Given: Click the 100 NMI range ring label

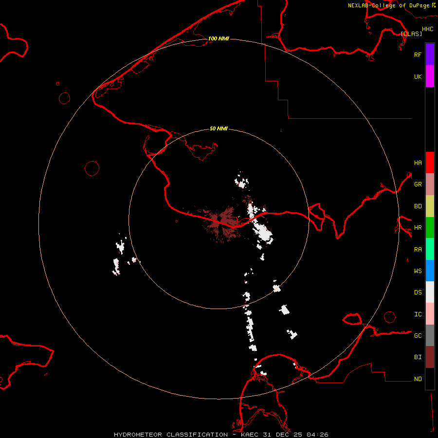Looking at the screenshot, I should (219, 38).
